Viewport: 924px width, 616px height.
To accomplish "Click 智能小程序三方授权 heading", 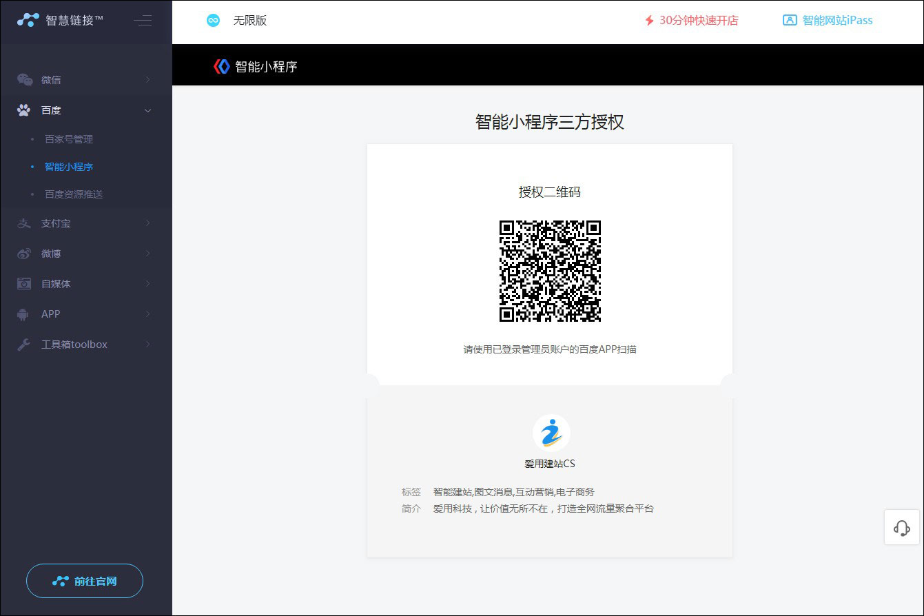I will pos(550,122).
